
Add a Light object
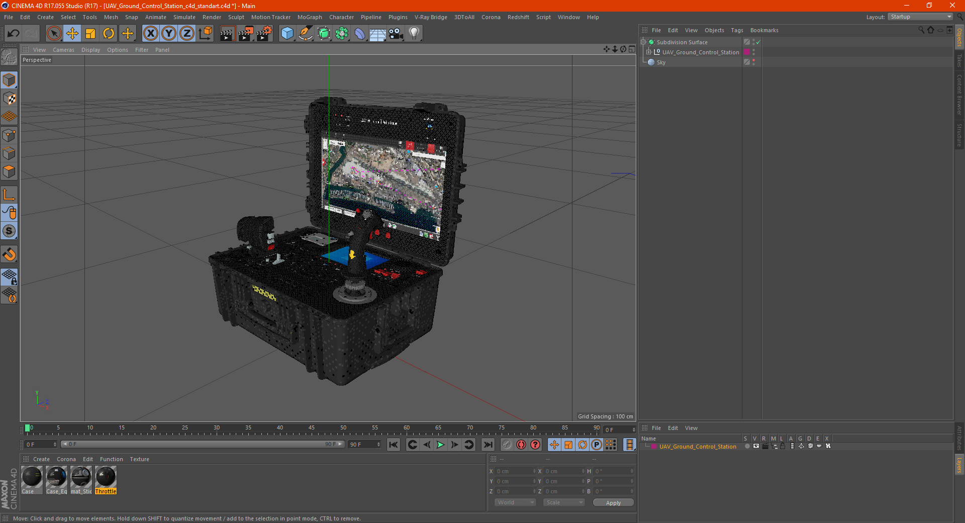tap(414, 34)
